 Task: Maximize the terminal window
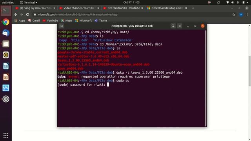click(195, 26)
